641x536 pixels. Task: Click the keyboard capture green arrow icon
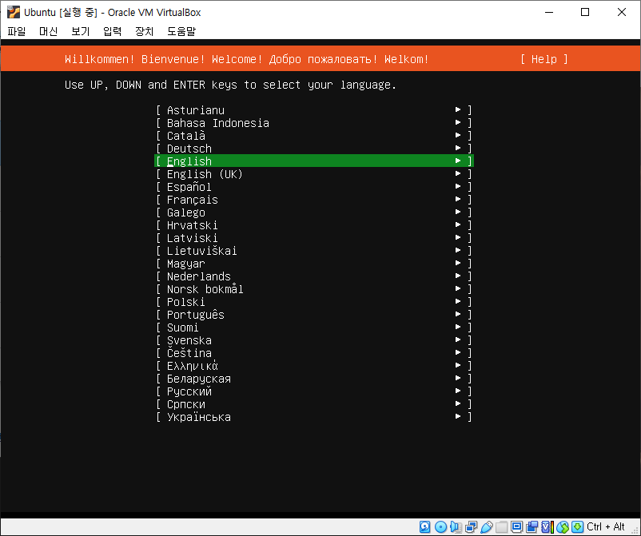pos(577,527)
